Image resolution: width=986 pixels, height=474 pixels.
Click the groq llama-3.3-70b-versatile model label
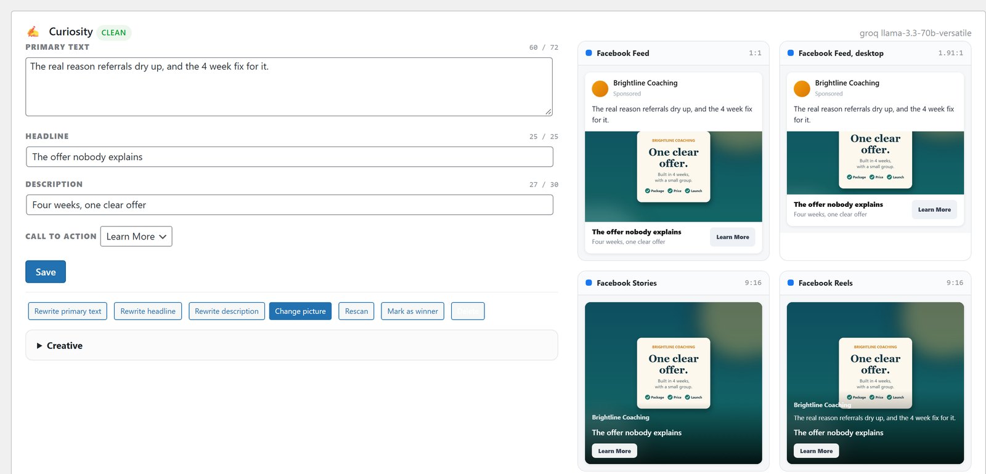click(915, 33)
